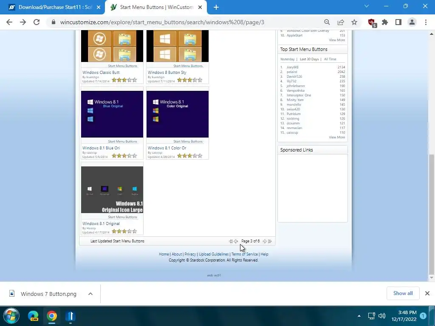
Task: Close the Download/Purchase Start11 tab
Action: (x=99, y=8)
